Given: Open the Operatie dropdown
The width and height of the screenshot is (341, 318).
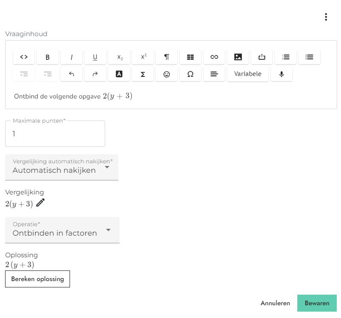Looking at the screenshot, I should [x=62, y=230].
